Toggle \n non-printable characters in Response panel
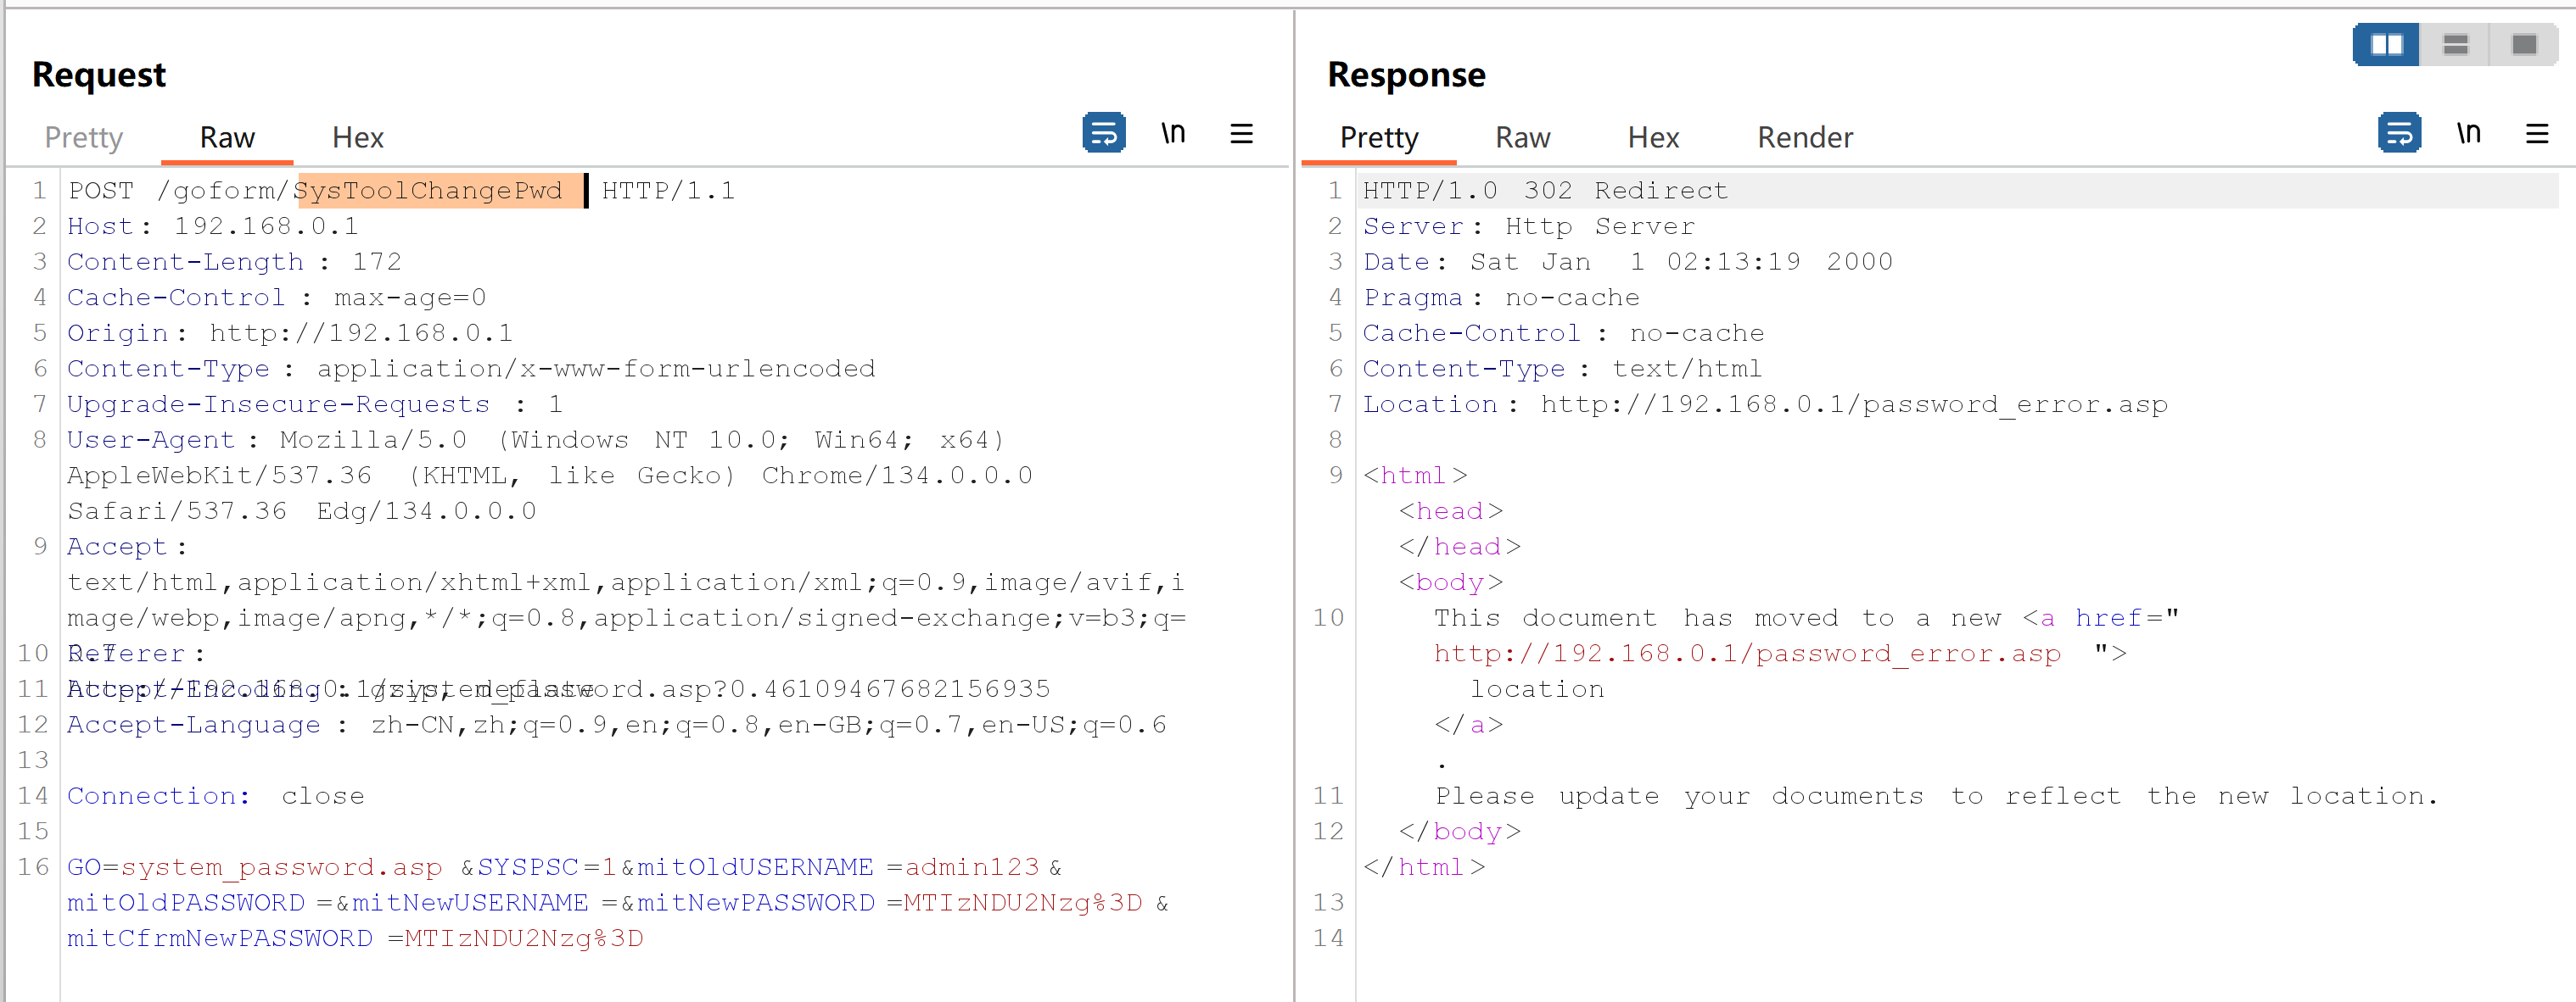 pos(2468,133)
